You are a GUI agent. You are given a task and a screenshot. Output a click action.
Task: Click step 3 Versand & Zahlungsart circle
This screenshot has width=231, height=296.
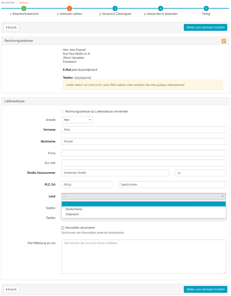115,8
